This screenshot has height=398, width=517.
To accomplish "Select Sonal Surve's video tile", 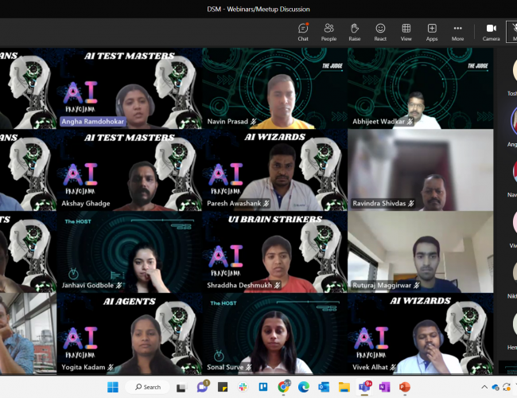I will [x=274, y=334].
